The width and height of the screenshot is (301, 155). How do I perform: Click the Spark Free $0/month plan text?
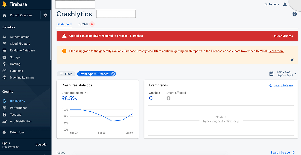tap(11, 145)
